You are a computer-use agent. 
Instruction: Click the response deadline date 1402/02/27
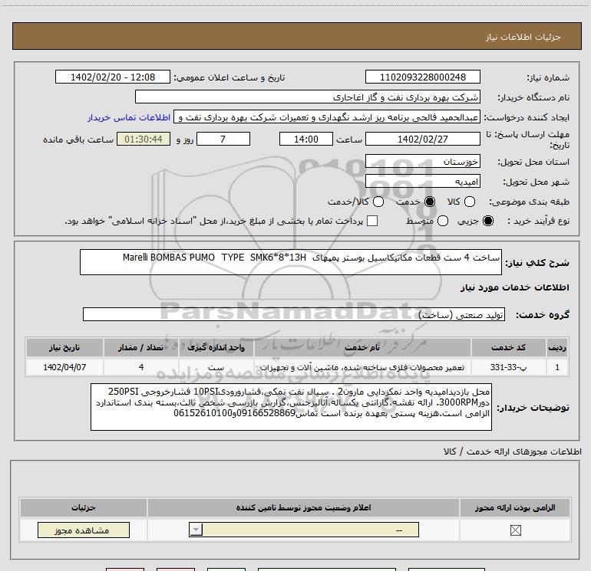(x=422, y=139)
